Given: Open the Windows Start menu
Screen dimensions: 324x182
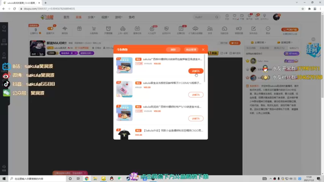Looking at the screenshot, I should pyautogui.click(x=4, y=178).
